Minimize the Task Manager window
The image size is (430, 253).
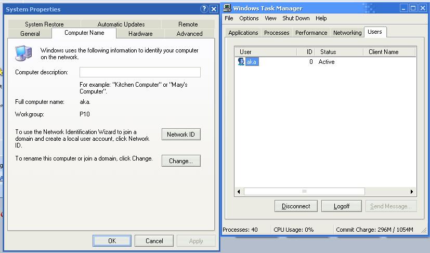[403, 8]
